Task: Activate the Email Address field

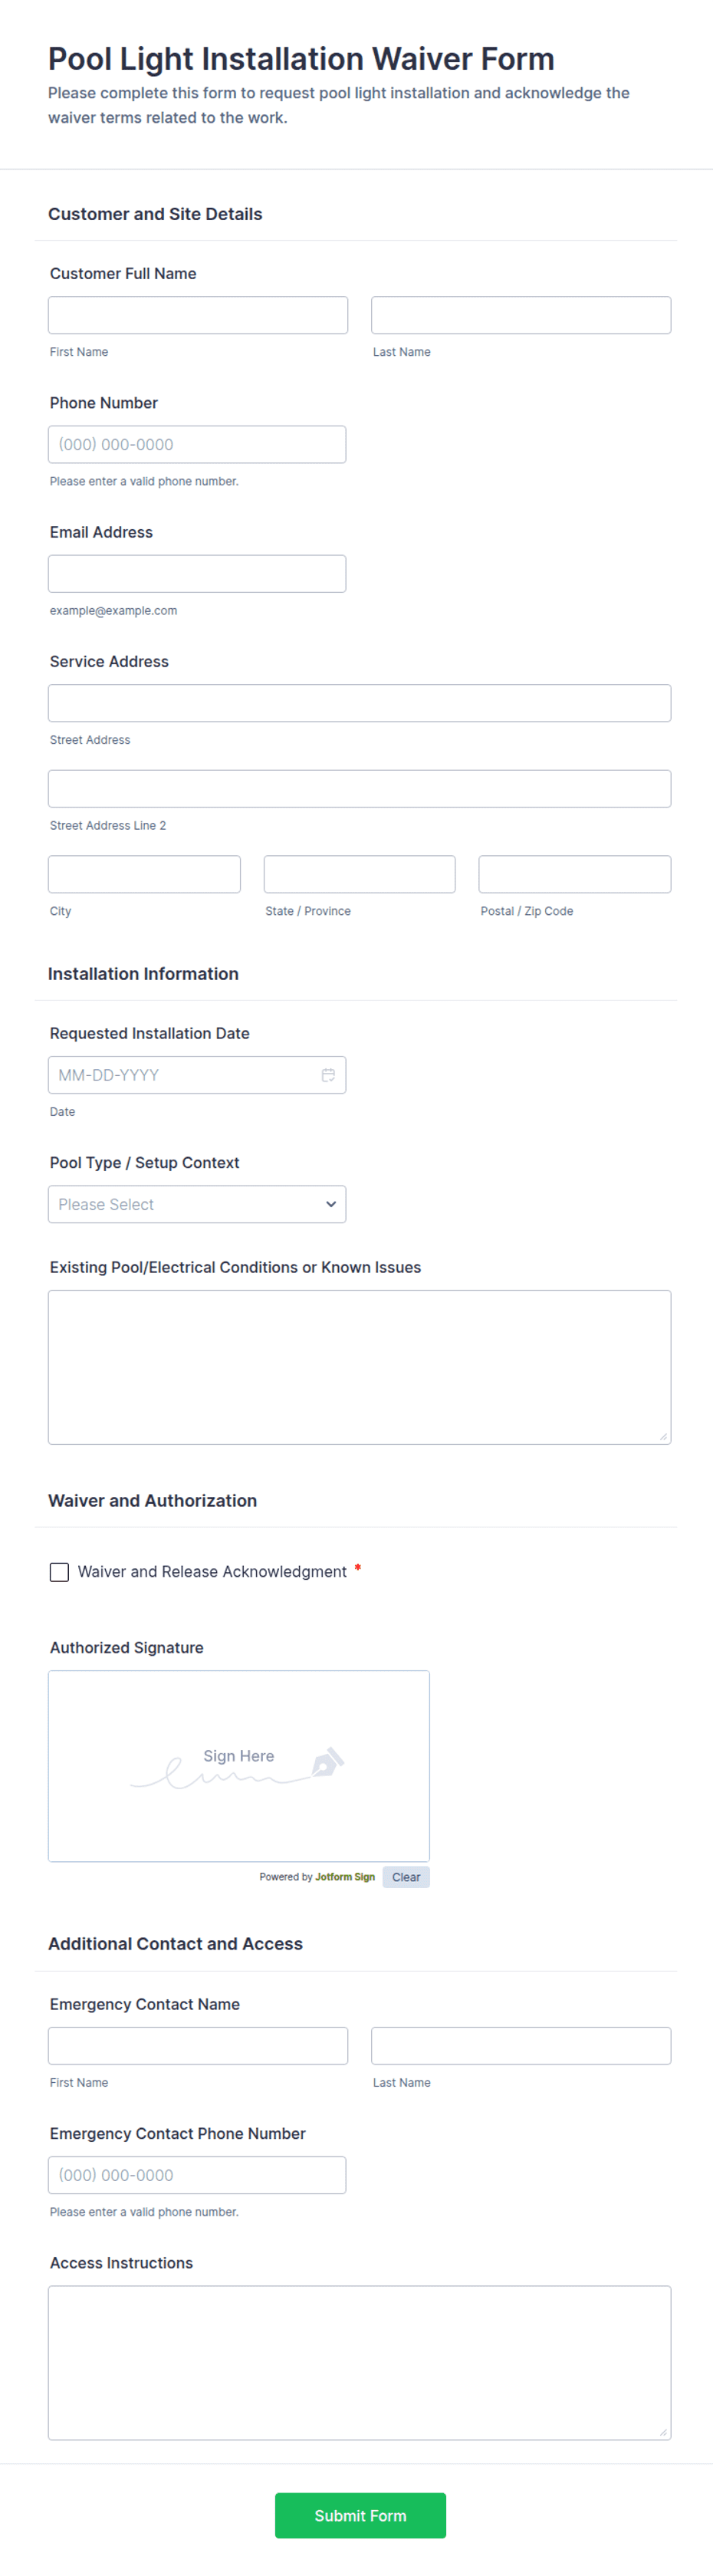Action: point(197,574)
